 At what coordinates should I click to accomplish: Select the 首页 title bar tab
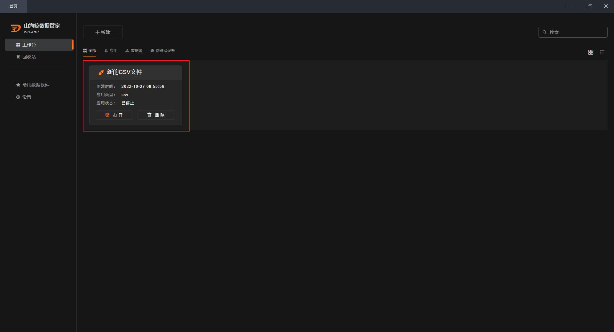pos(13,6)
